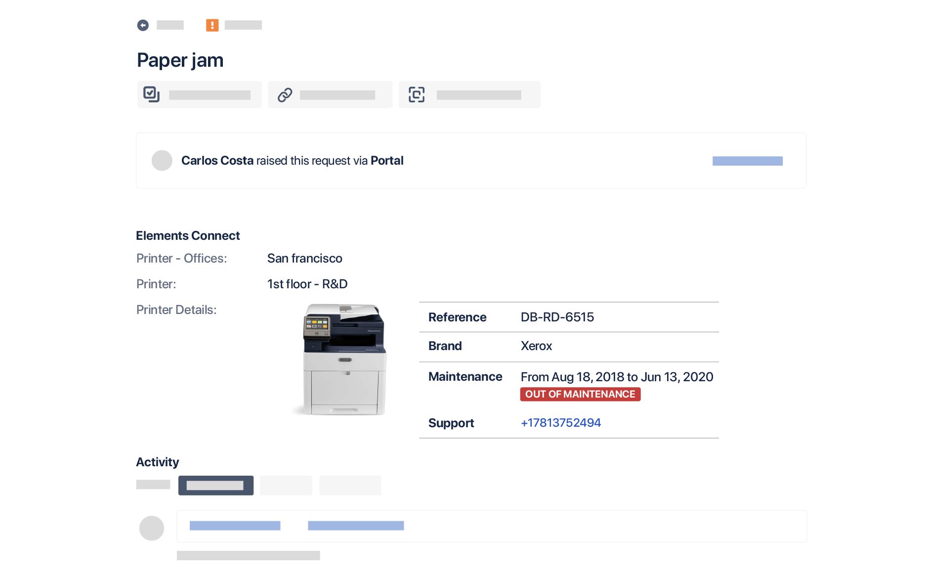Screen dimensions: 927x580
Task: Click the checklist subtask icon button
Action: click(200, 94)
